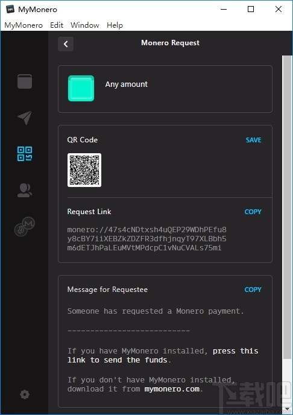Minimize the MyMonero window
Image resolution: width=293 pixels, height=415 pixels.
[224, 9]
